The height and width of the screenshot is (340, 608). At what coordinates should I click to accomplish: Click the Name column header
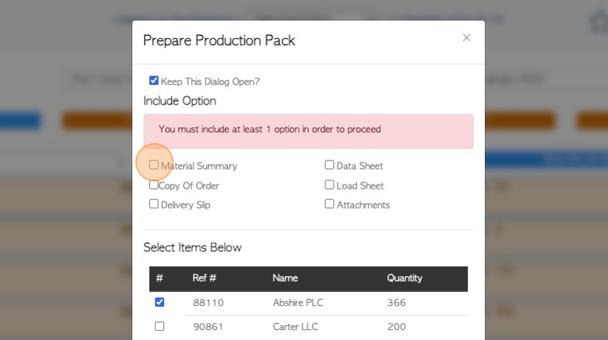(x=285, y=278)
